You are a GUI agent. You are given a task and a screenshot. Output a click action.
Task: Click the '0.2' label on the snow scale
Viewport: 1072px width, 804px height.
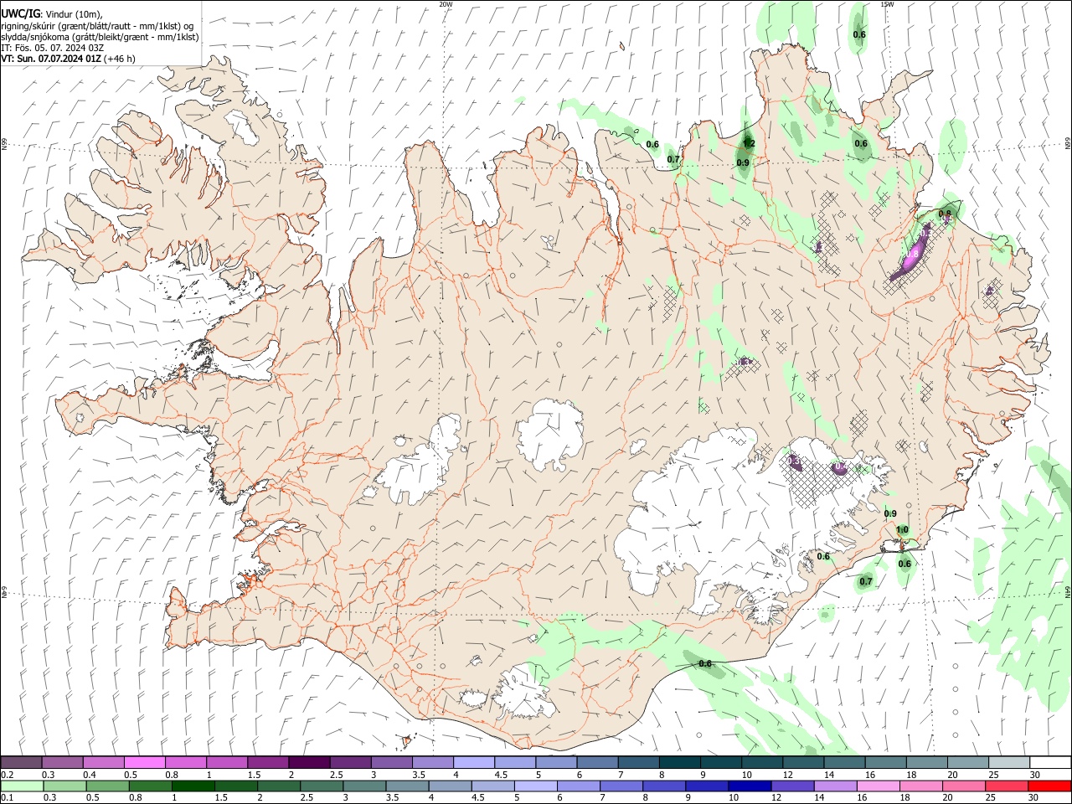click(7, 775)
